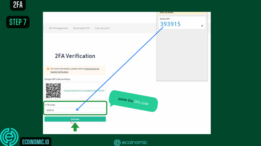Focus the 2-FA Code input field
This screenshot has height=146, width=261.
tap(75, 110)
